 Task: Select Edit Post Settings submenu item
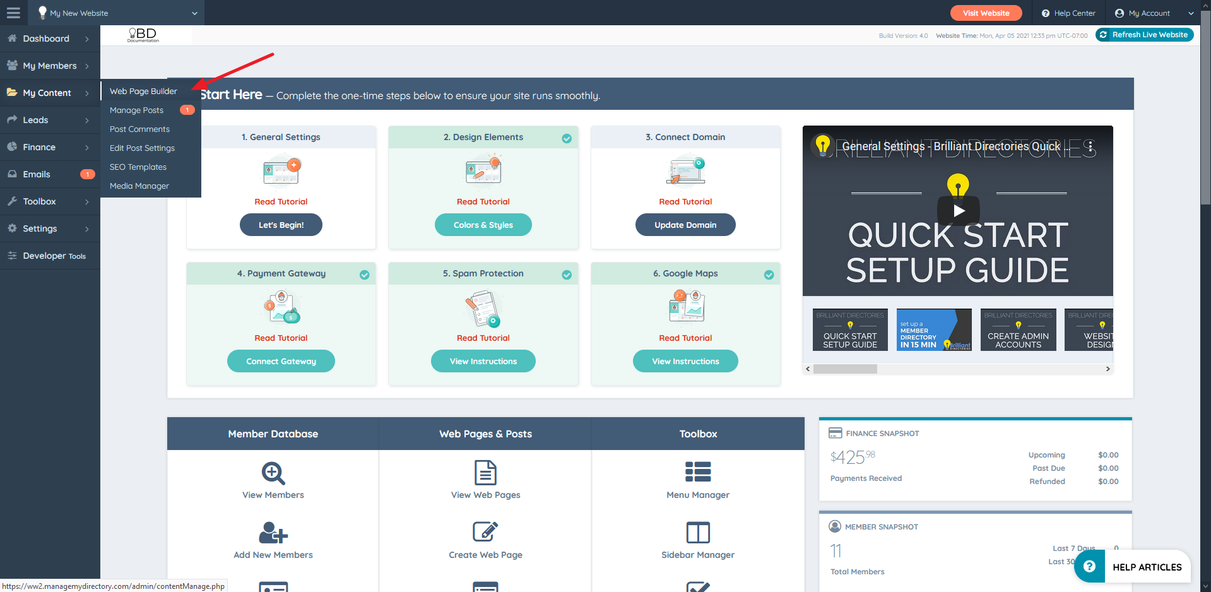(142, 148)
